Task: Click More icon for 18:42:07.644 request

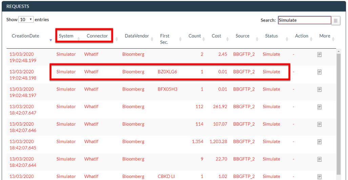Action: [x=319, y=160]
